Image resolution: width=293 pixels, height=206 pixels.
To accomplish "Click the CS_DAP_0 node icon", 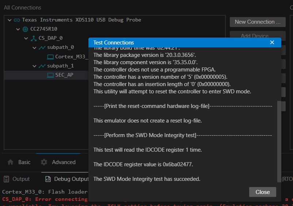I will [34, 38].
